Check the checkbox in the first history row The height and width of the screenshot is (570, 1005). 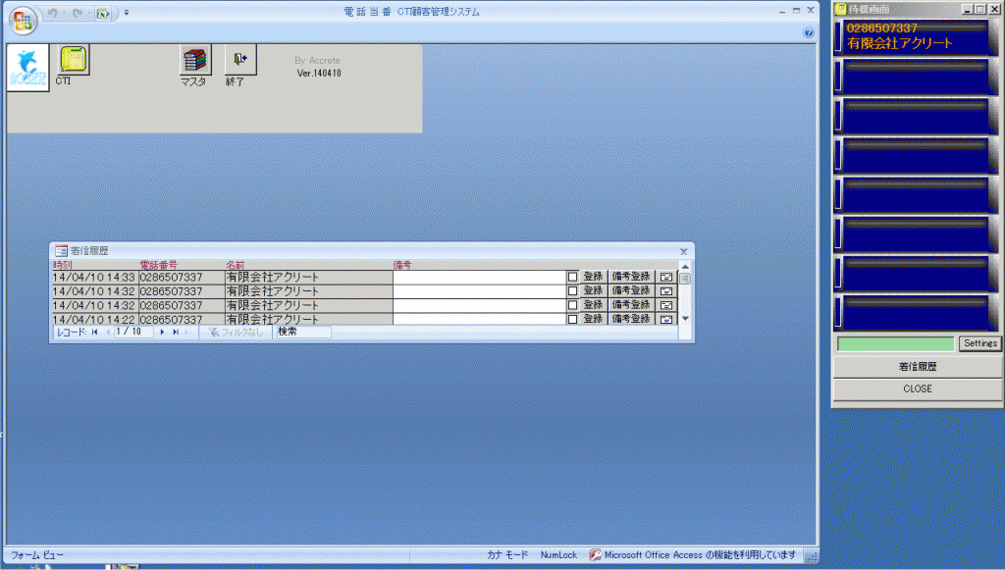click(572, 278)
